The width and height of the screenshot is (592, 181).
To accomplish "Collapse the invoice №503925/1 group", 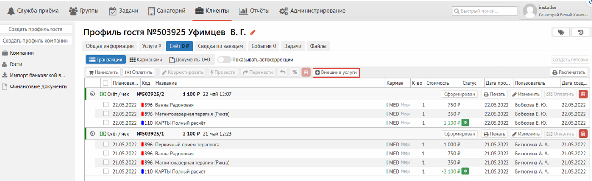I will [x=92, y=134].
